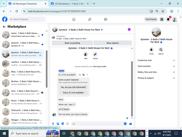
Task: Attach a file with the photo icon
Action: click(x=58, y=124)
